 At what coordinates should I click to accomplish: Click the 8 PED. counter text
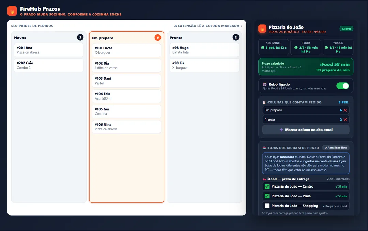[344, 102]
